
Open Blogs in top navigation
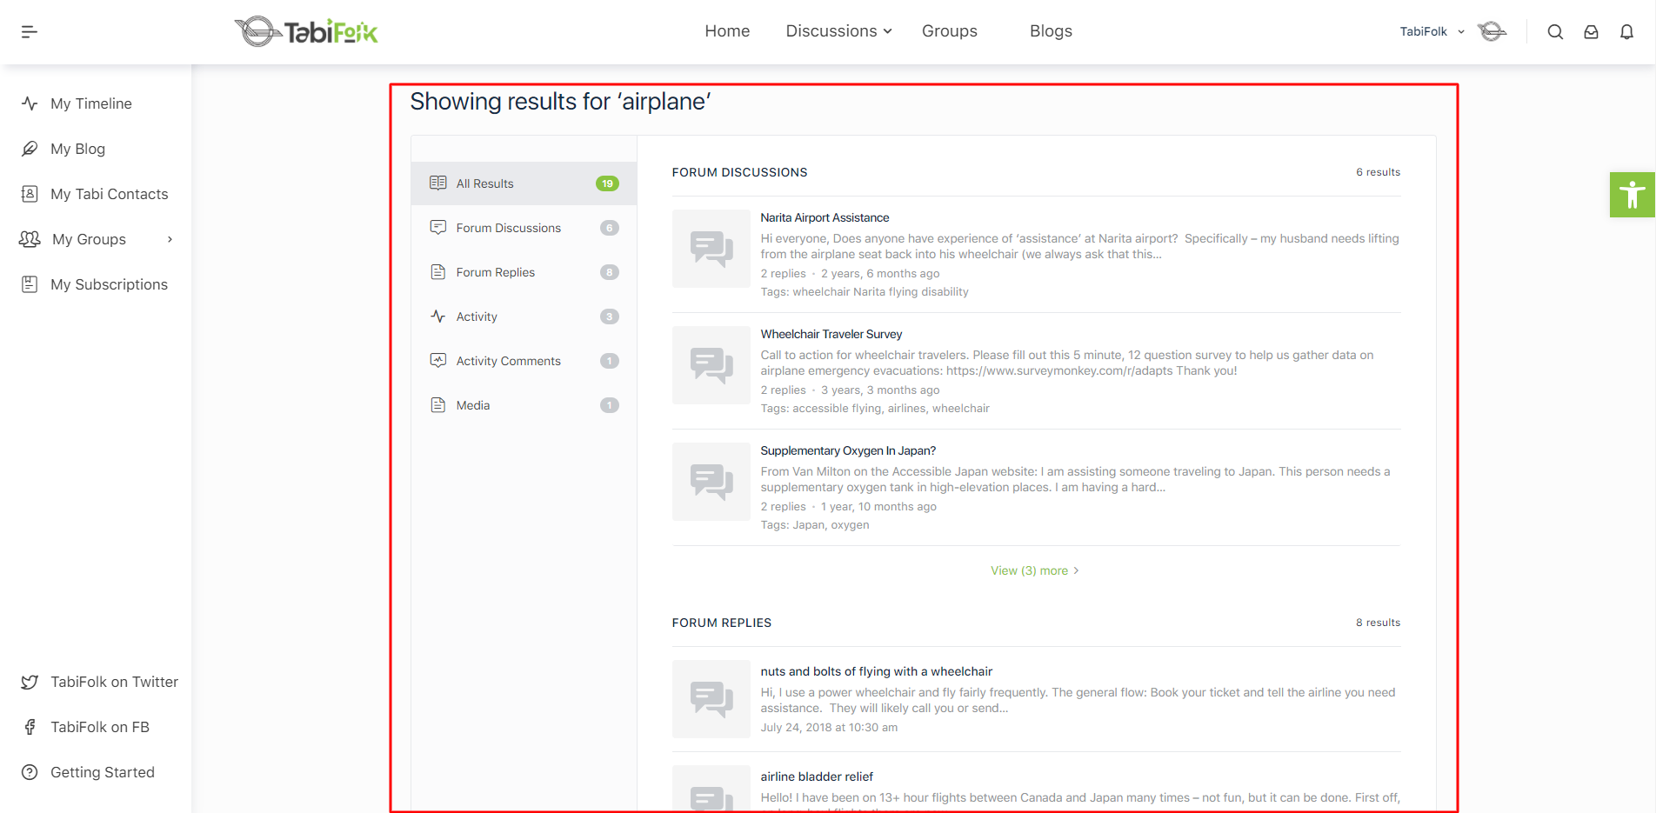pos(1051,31)
